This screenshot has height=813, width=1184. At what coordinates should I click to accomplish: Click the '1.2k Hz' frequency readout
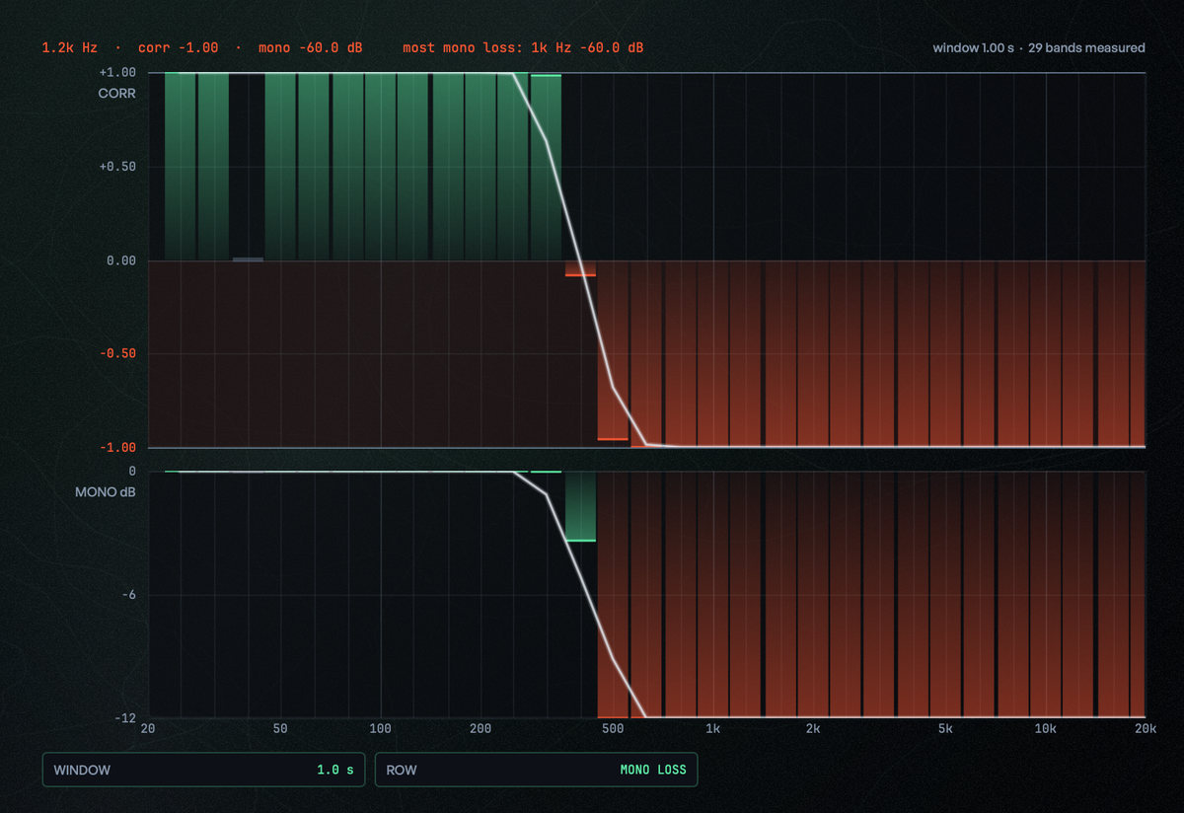[69, 47]
